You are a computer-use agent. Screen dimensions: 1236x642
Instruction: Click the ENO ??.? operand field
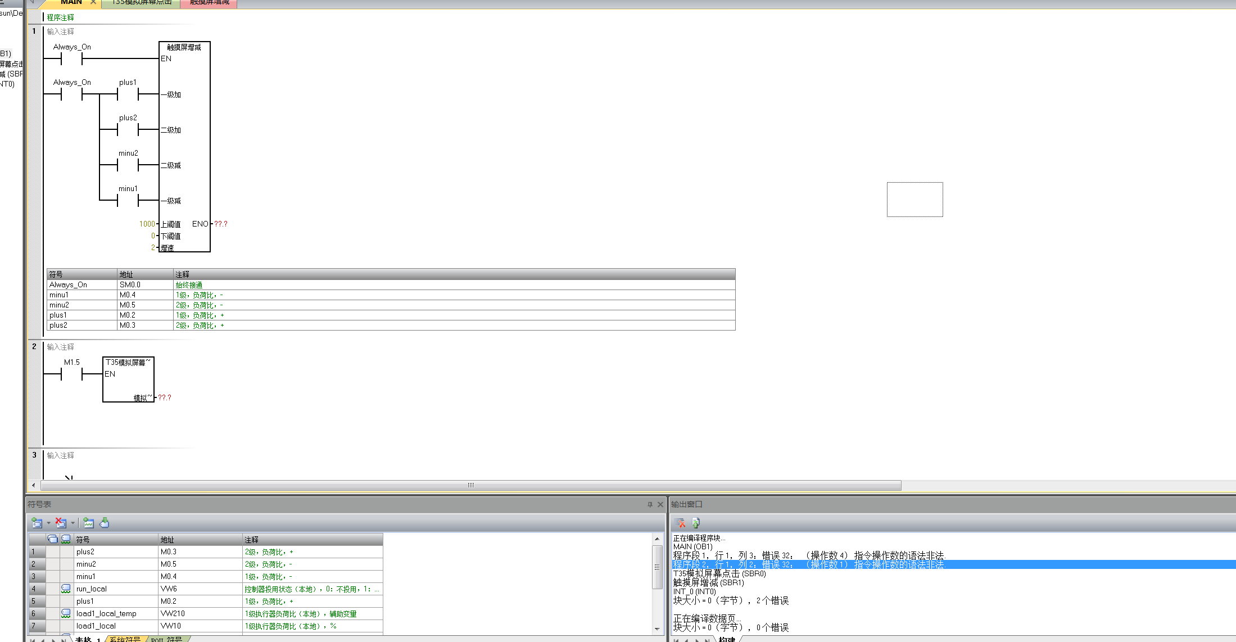coord(221,224)
